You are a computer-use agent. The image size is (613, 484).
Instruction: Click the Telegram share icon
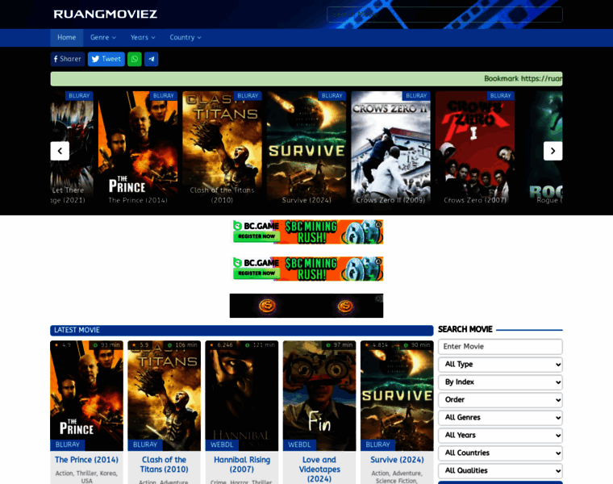coord(151,59)
